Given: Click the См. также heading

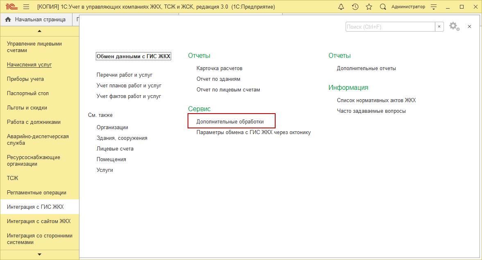Looking at the screenshot, I should point(100,115).
